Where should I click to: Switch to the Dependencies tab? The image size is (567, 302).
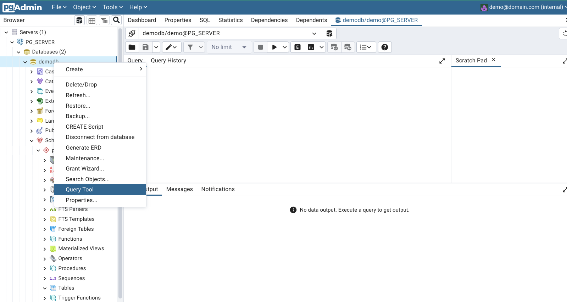pyautogui.click(x=269, y=20)
